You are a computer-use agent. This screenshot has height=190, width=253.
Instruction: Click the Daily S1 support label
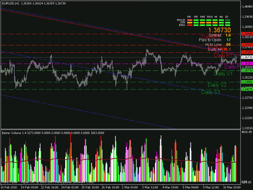click(223, 74)
